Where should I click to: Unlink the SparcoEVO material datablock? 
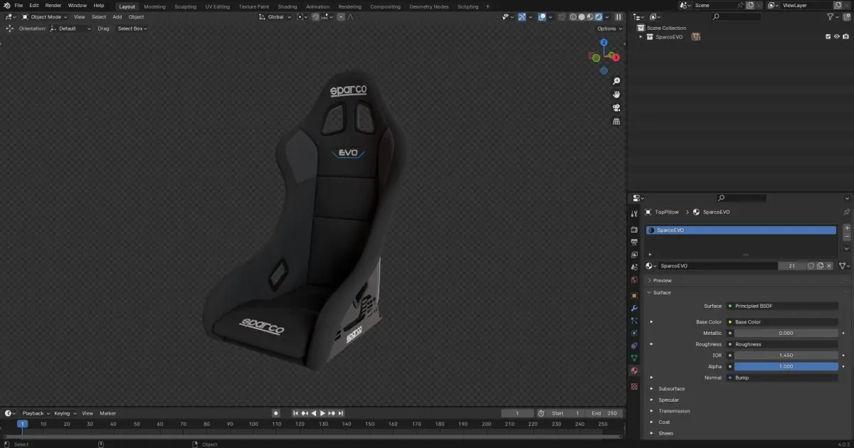(x=829, y=266)
